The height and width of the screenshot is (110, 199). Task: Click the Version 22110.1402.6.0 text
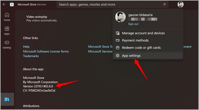pyautogui.click(x=38, y=86)
